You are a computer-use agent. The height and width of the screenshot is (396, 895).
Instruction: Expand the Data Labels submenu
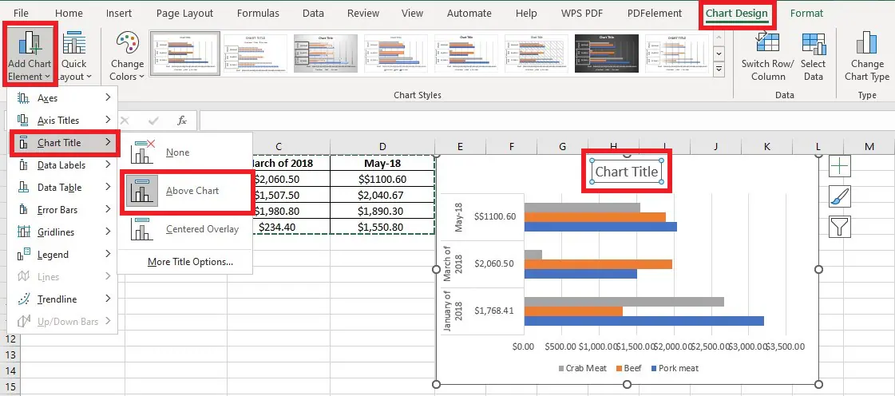(63, 165)
